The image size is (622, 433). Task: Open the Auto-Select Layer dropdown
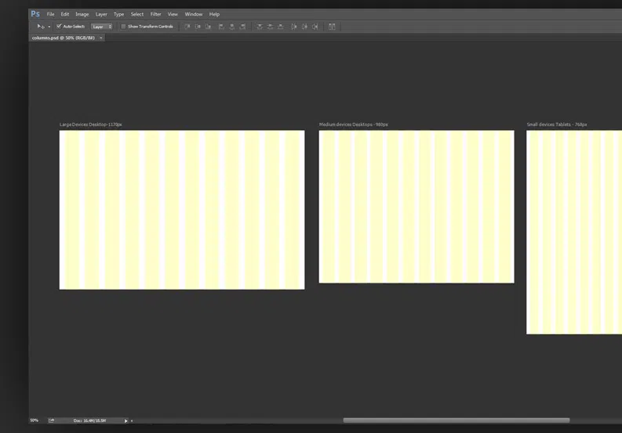click(x=101, y=27)
